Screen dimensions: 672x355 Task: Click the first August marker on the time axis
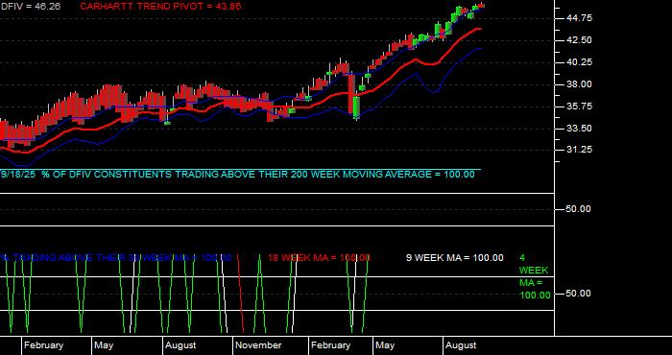pos(180,345)
